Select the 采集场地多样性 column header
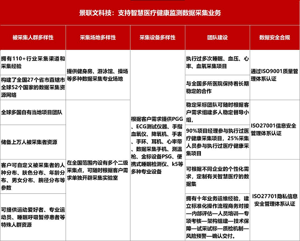This screenshot has height=241, width=300. tap(98, 37)
